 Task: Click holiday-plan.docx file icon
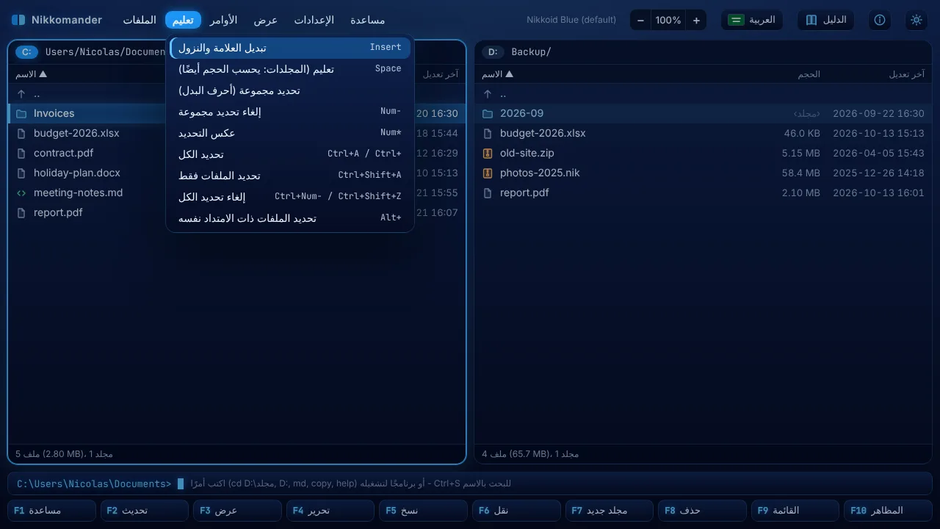[21, 173]
